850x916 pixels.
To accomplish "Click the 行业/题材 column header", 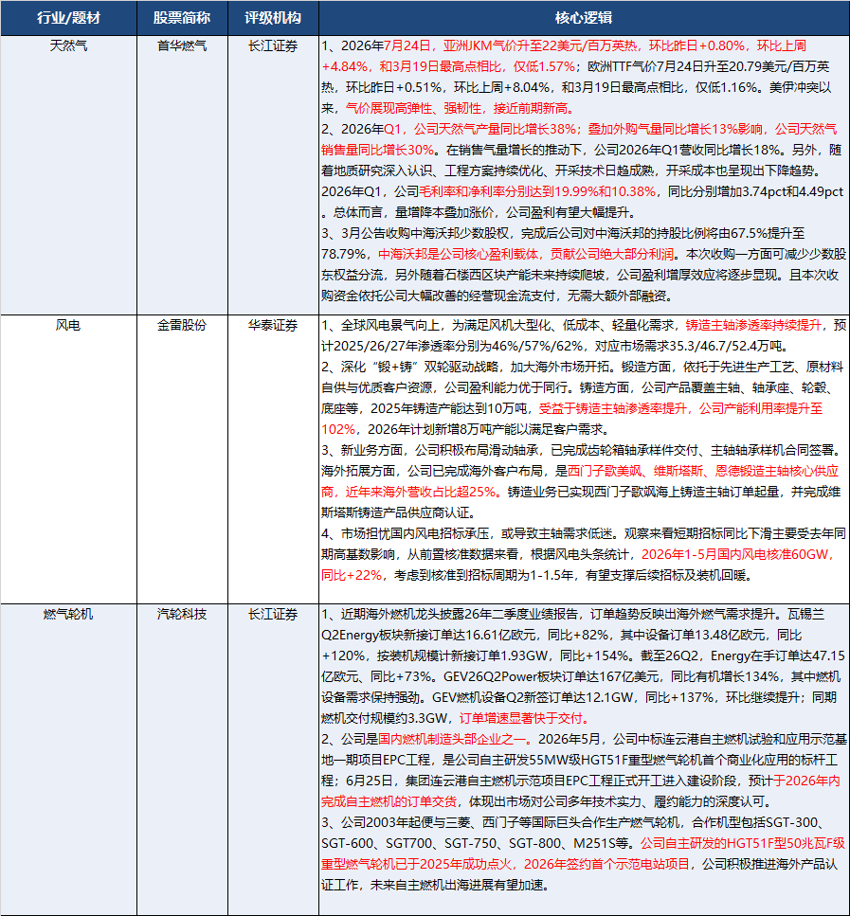I will tap(68, 18).
